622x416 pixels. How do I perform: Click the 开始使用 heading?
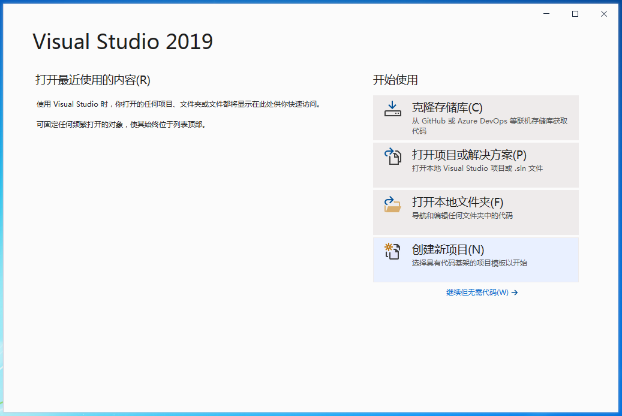395,80
